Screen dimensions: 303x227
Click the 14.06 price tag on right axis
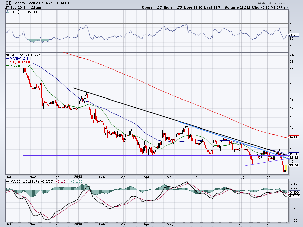294,137
